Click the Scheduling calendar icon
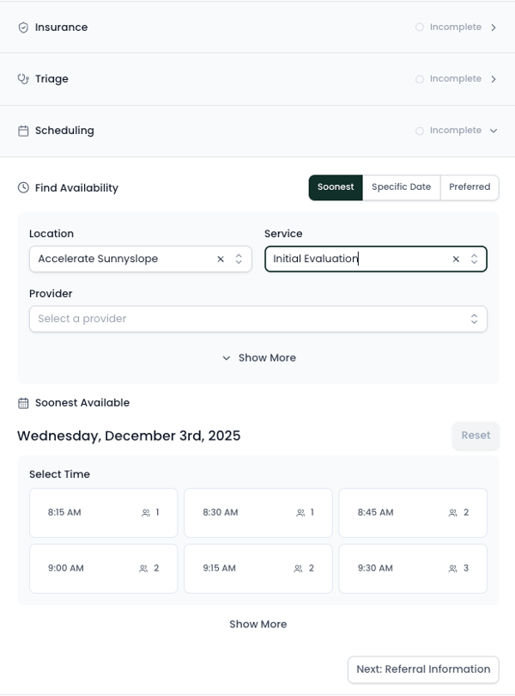 coord(23,131)
